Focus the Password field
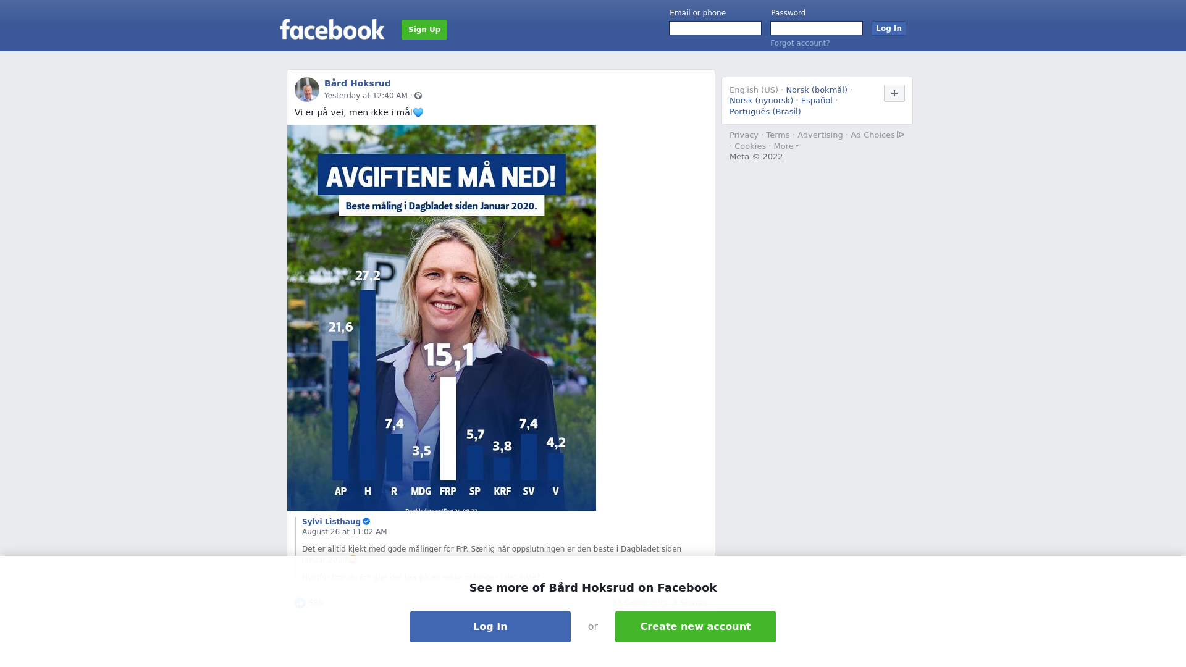This screenshot has width=1186, height=667. [817, 28]
